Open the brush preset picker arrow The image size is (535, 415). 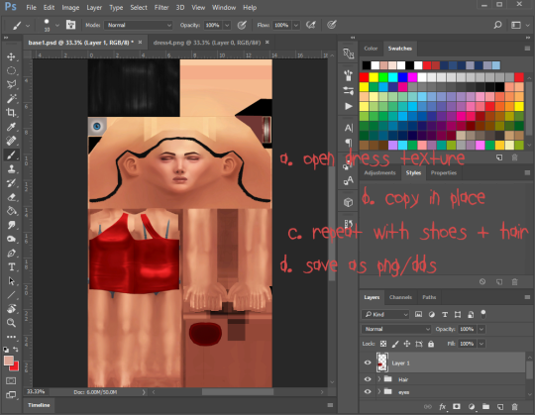(57, 25)
